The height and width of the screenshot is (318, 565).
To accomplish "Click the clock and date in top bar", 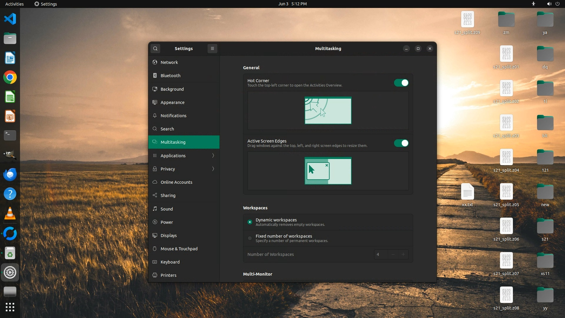I will (x=292, y=4).
